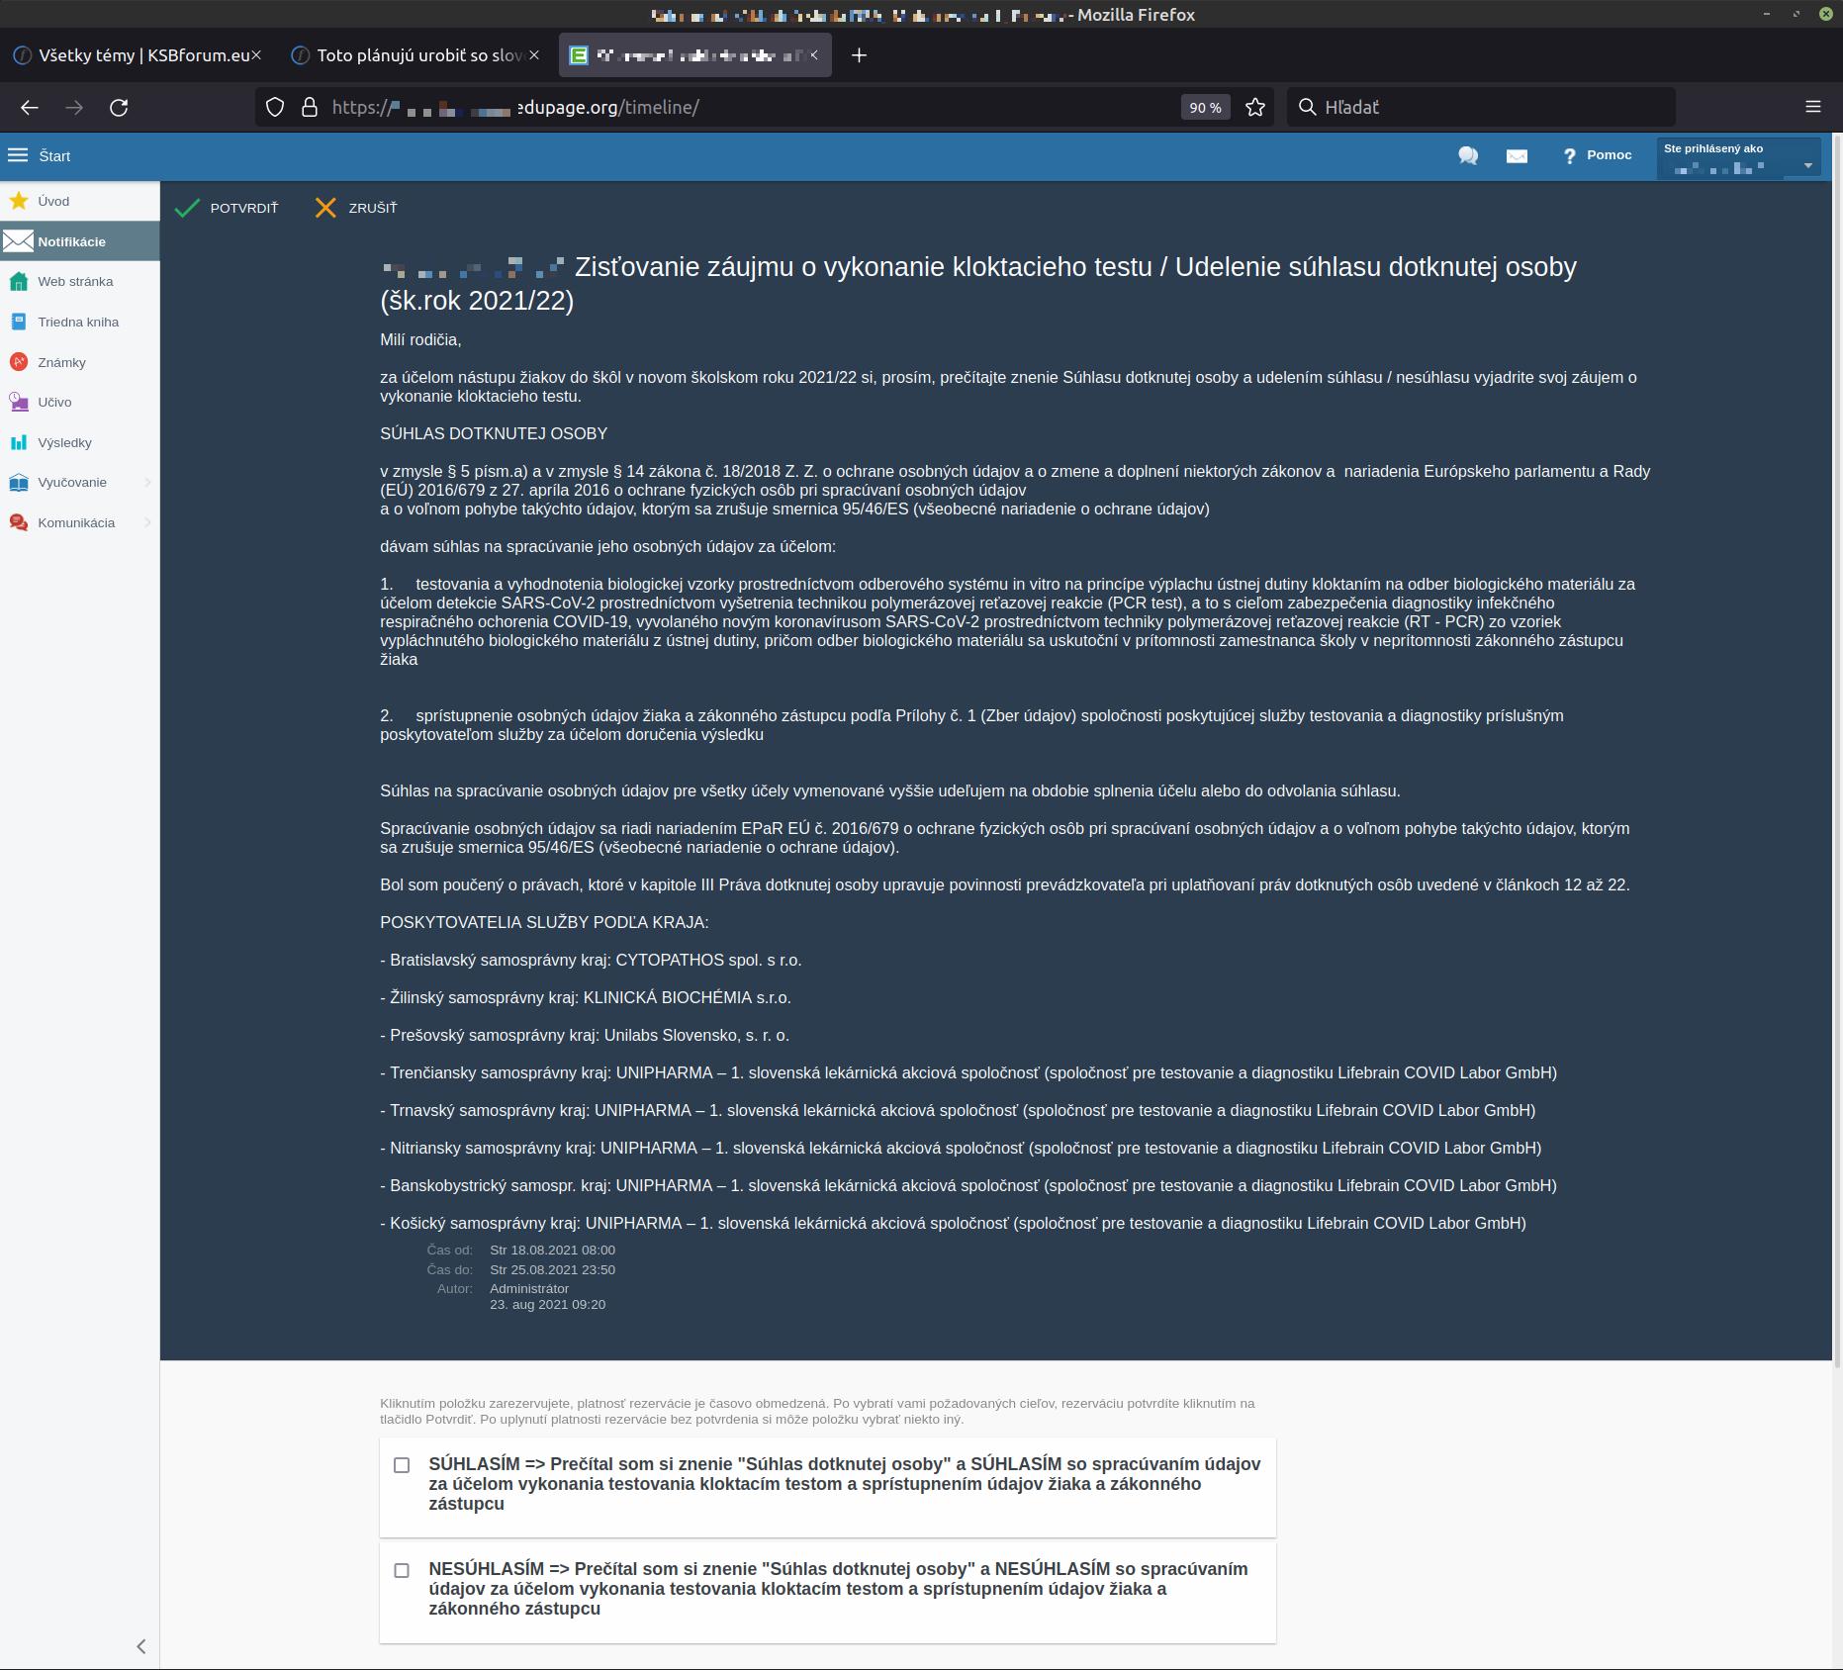Go back using the browser back arrow
The image size is (1843, 1670).
(30, 108)
